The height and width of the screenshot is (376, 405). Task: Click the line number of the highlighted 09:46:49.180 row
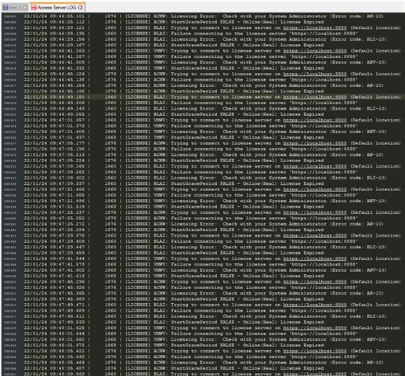[10, 97]
